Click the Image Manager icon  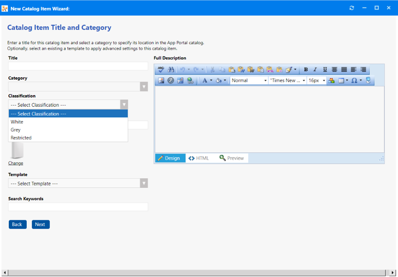161,81
